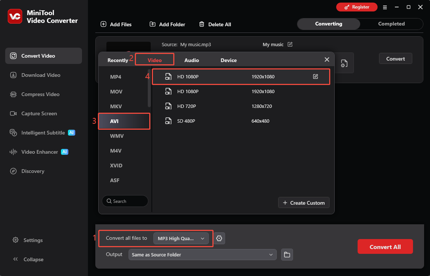Select the Audio tab
The height and width of the screenshot is (276, 430).
(x=192, y=60)
